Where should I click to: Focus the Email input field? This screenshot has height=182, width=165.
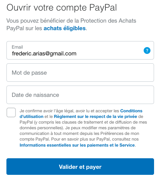(x=80, y=50)
